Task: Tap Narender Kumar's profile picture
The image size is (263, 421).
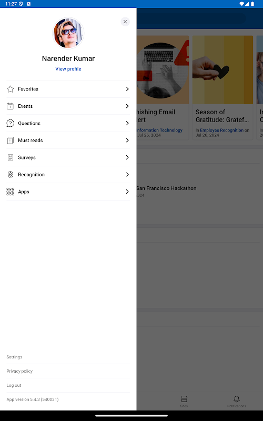Action: pos(68,33)
